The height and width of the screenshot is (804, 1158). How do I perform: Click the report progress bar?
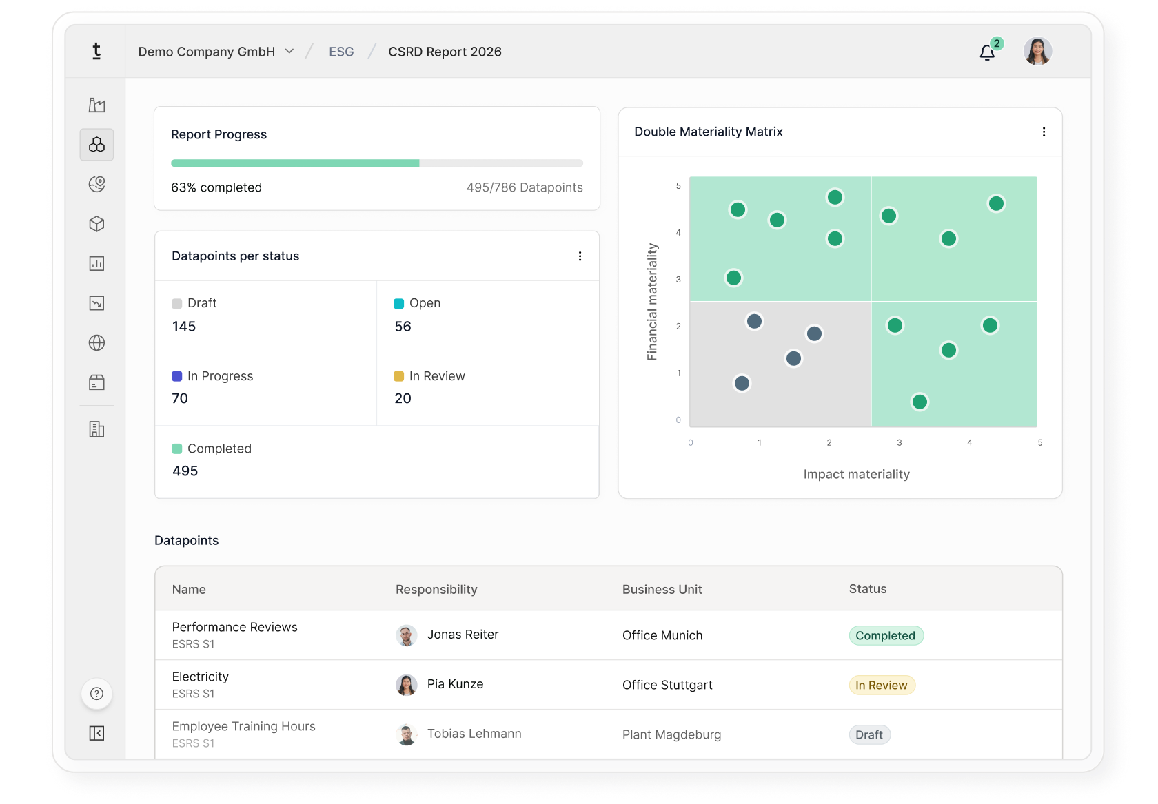click(377, 163)
